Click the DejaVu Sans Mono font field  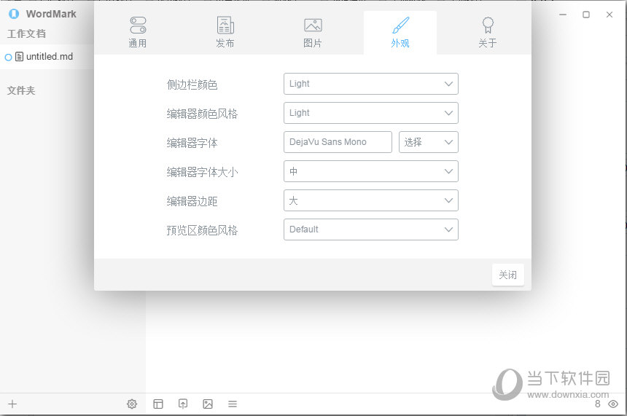338,142
